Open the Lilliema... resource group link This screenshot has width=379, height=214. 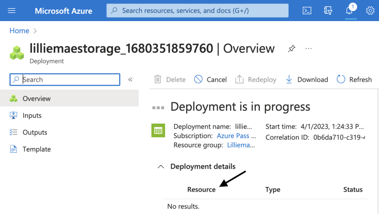pyautogui.click(x=241, y=145)
